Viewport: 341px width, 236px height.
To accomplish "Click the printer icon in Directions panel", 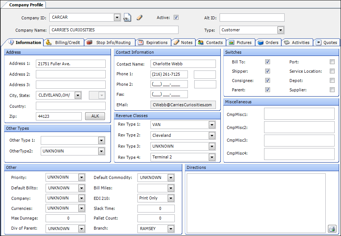I will [331, 228].
